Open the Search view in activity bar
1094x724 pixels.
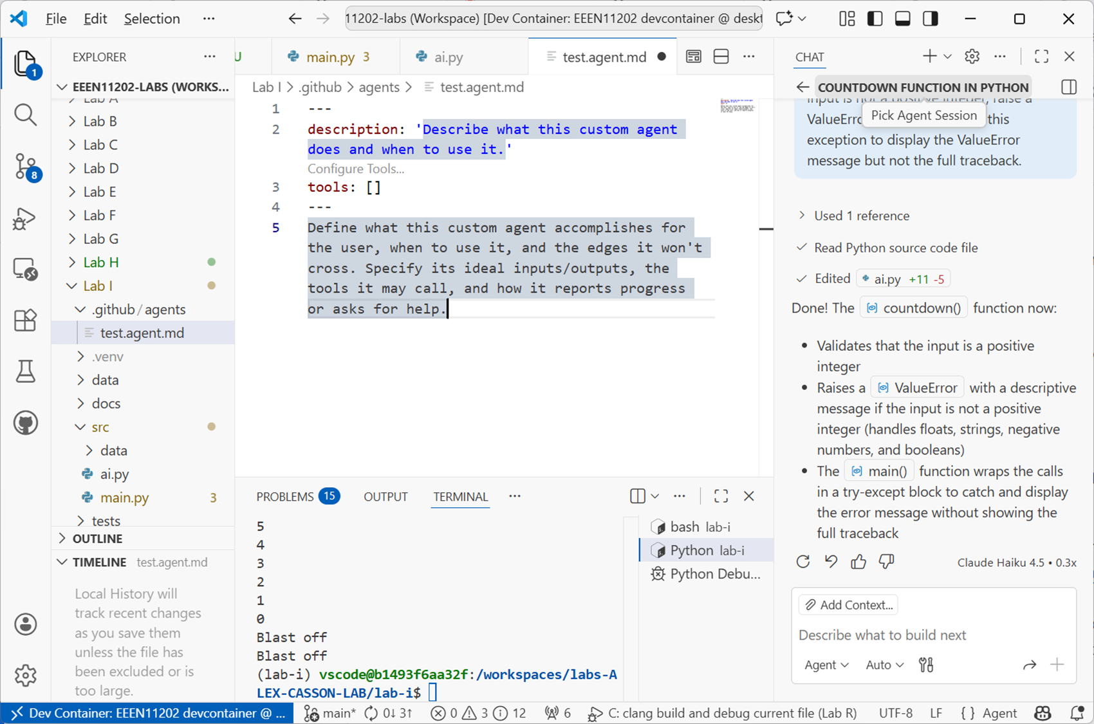[x=25, y=115]
